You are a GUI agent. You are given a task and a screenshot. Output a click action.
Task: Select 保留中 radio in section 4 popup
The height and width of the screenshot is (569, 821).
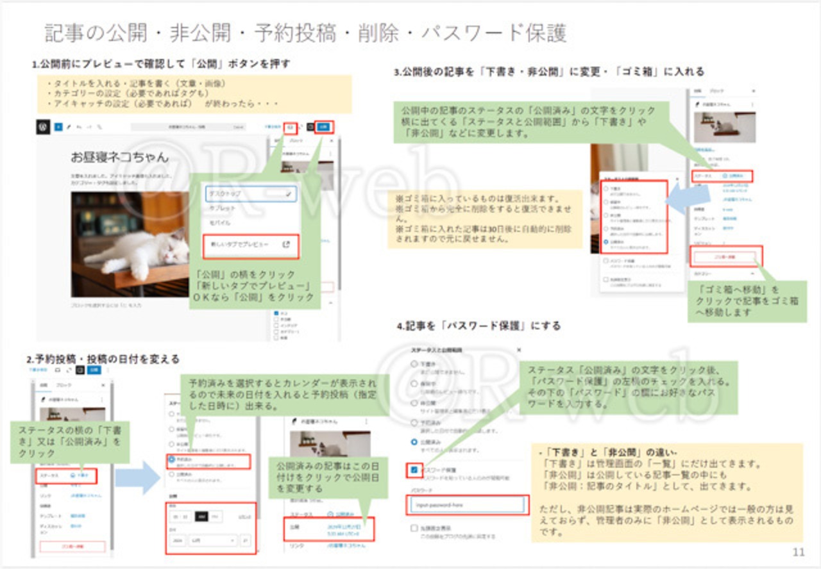click(x=414, y=384)
